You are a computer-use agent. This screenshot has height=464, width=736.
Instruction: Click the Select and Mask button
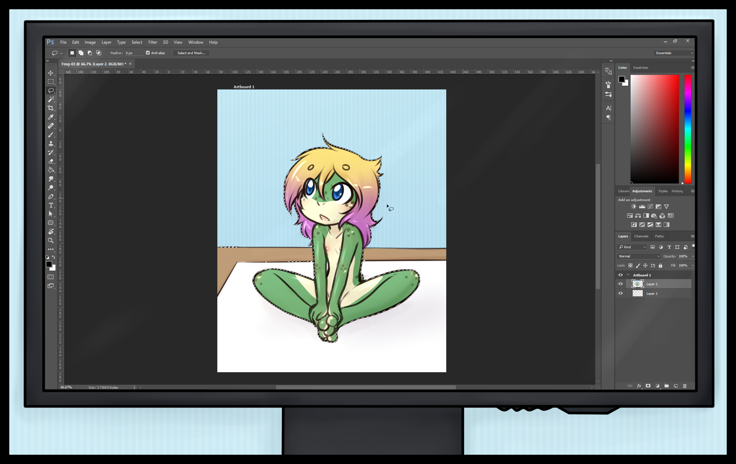click(191, 53)
